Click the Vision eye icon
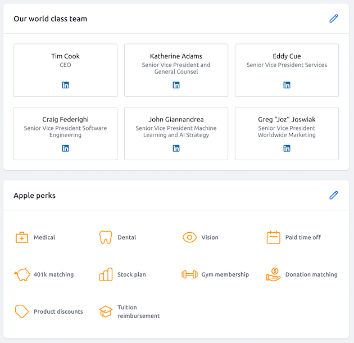The height and width of the screenshot is (343, 354). tap(189, 237)
